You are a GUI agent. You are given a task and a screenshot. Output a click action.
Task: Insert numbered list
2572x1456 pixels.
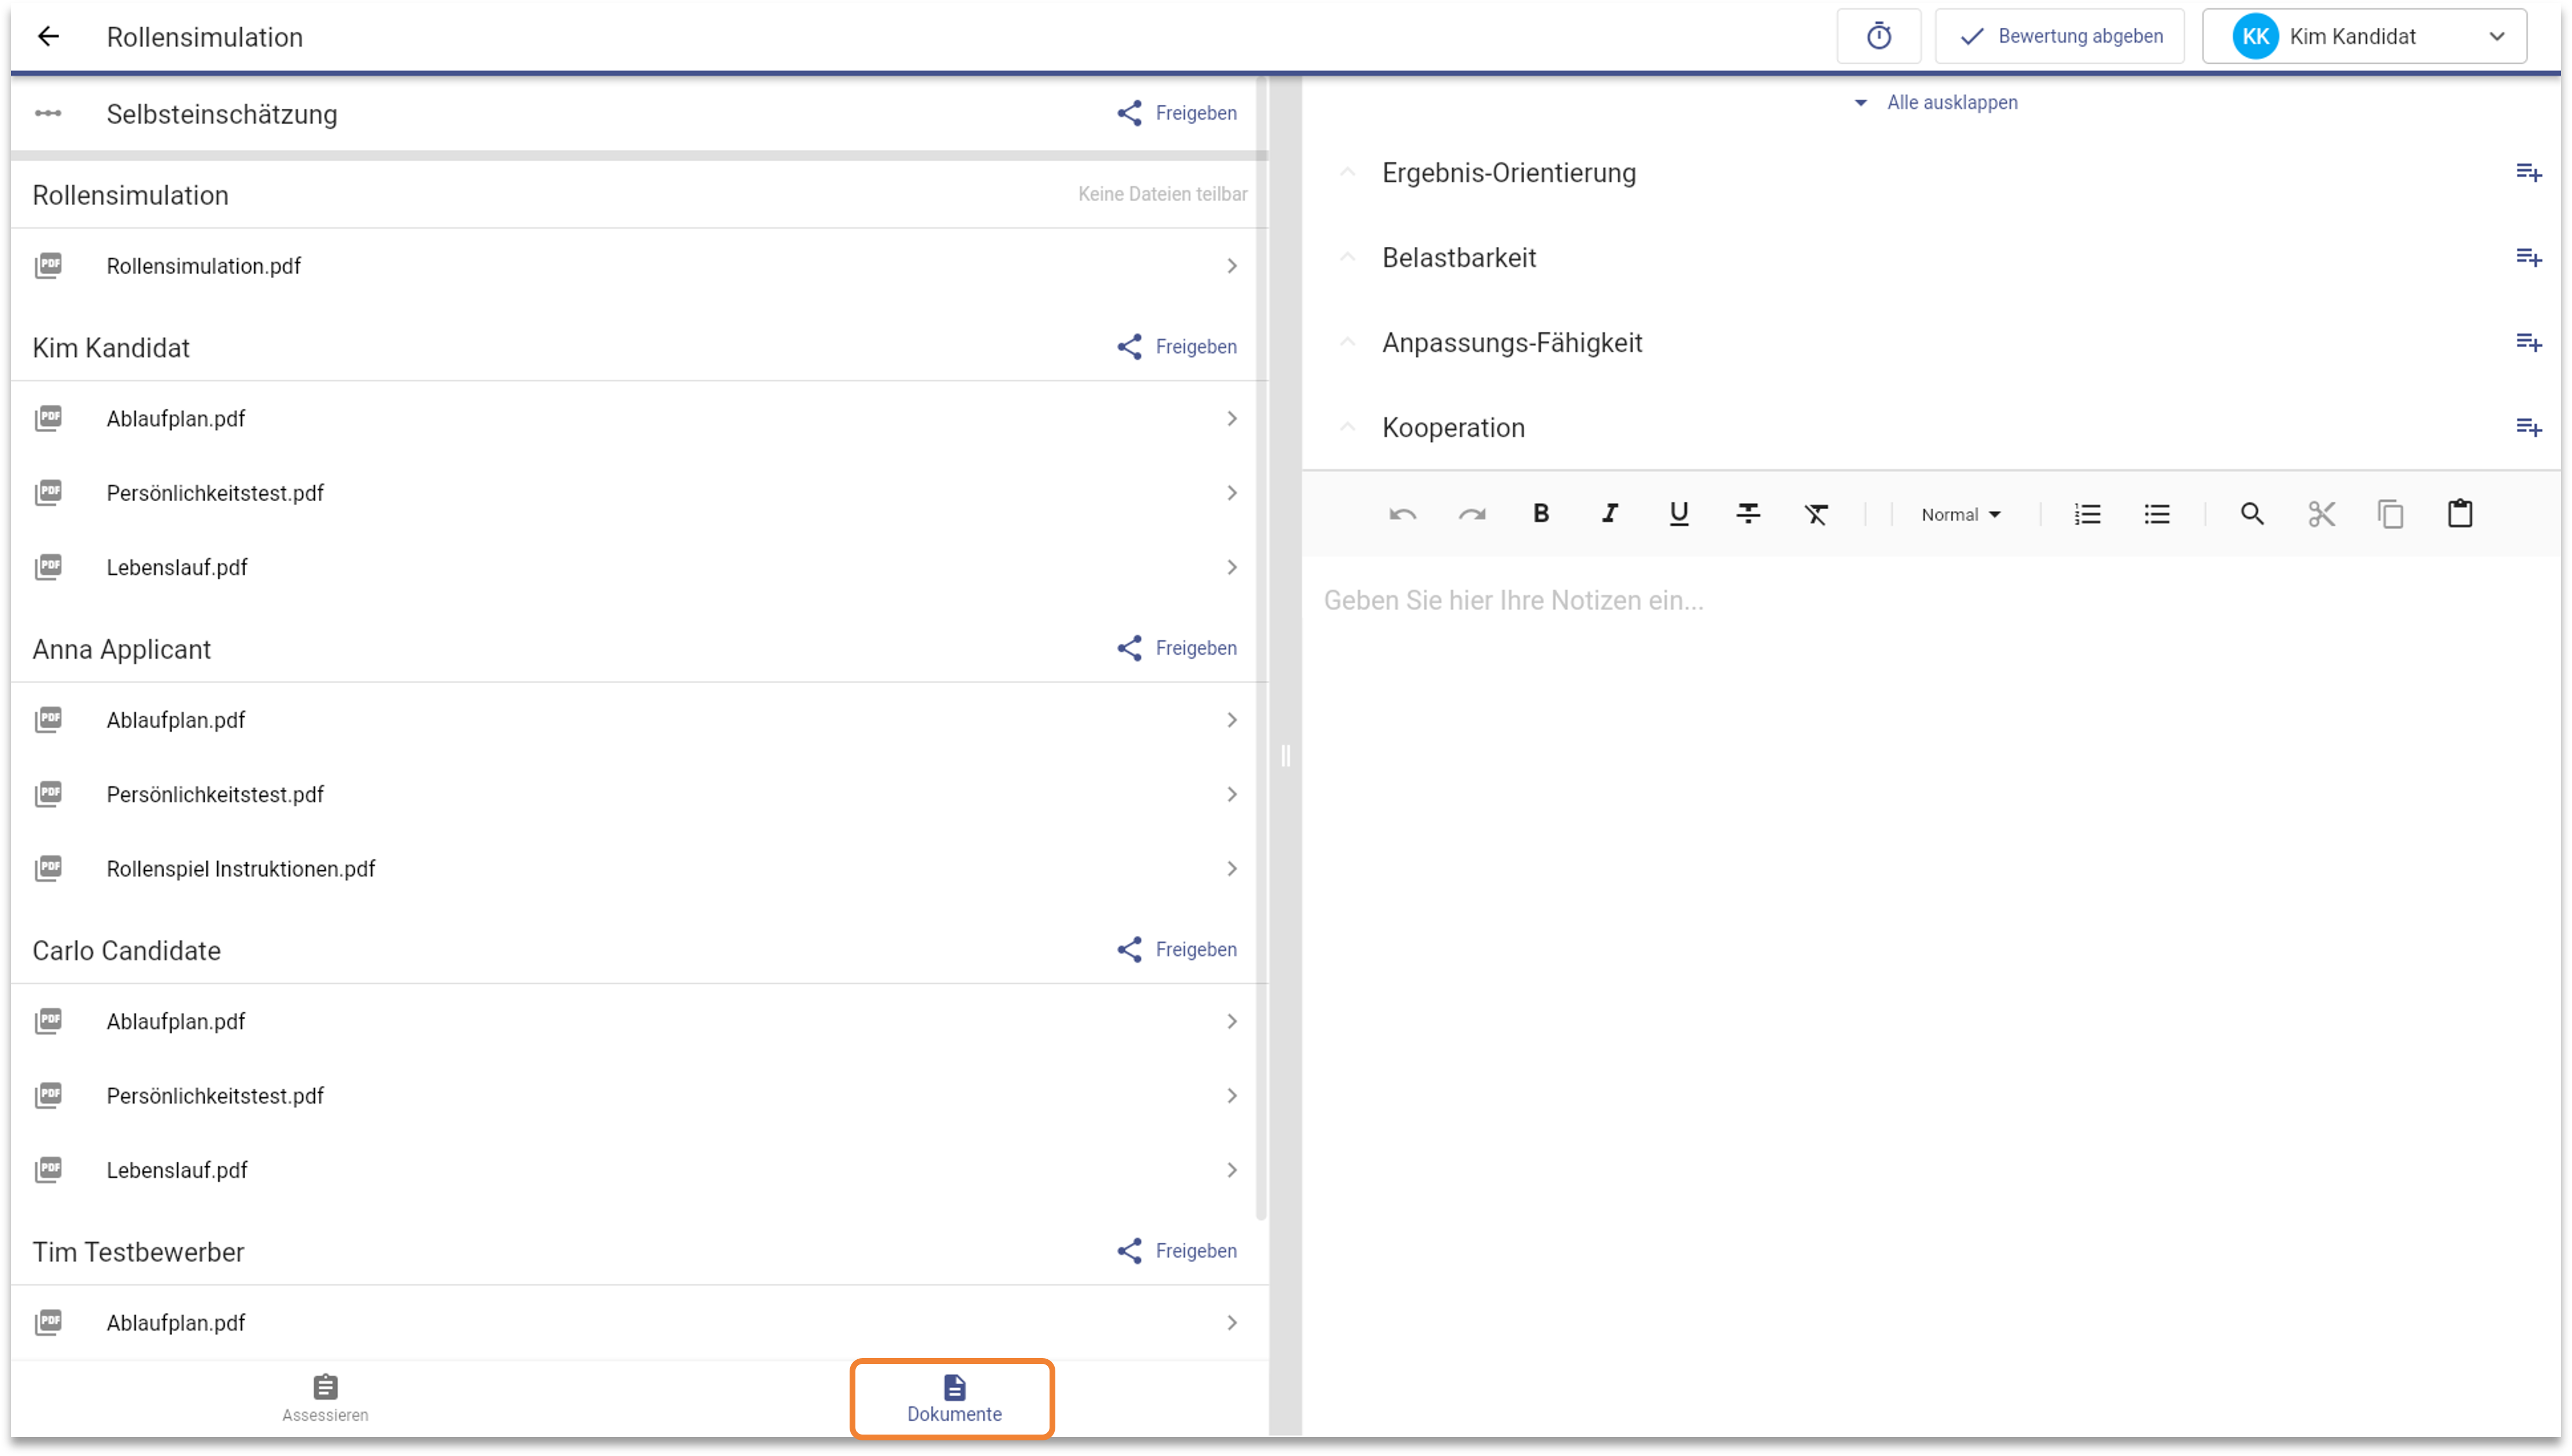point(2087,514)
